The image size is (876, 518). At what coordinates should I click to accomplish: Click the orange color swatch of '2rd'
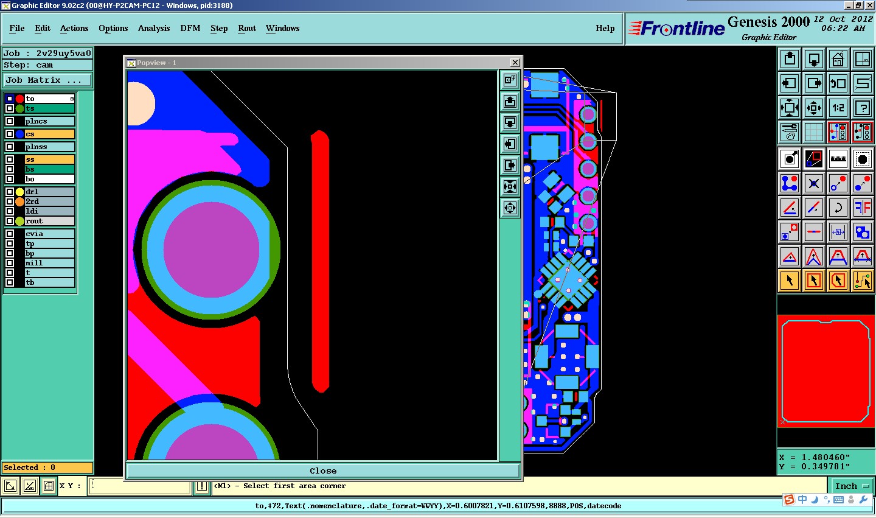[x=20, y=201]
